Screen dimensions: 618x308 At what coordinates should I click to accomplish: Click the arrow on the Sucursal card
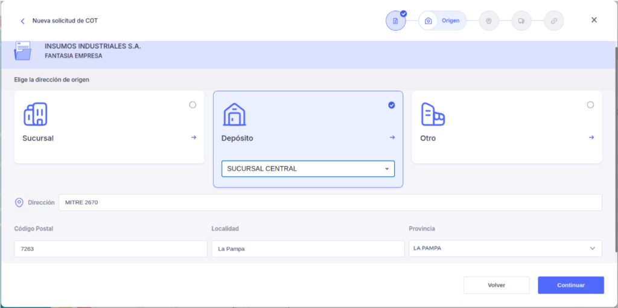194,137
